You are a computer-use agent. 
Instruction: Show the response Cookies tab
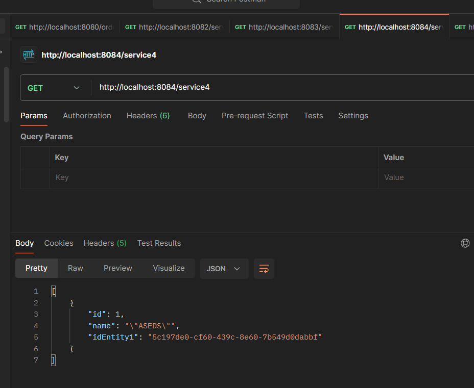[59, 243]
